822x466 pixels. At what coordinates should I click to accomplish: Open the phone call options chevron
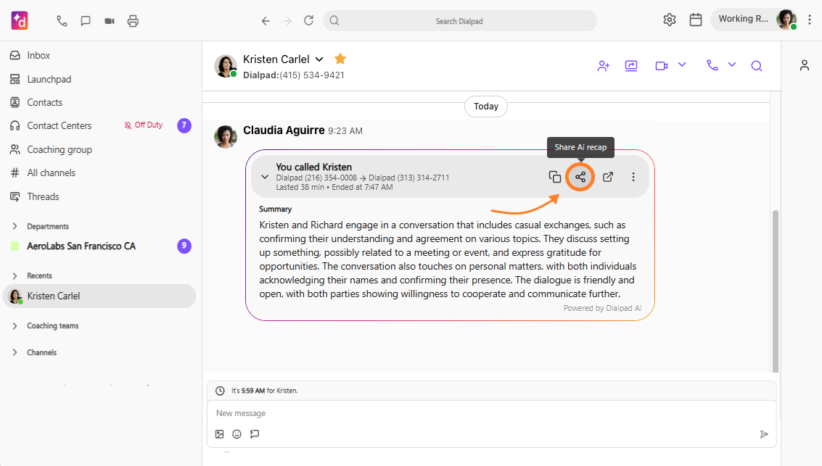732,65
